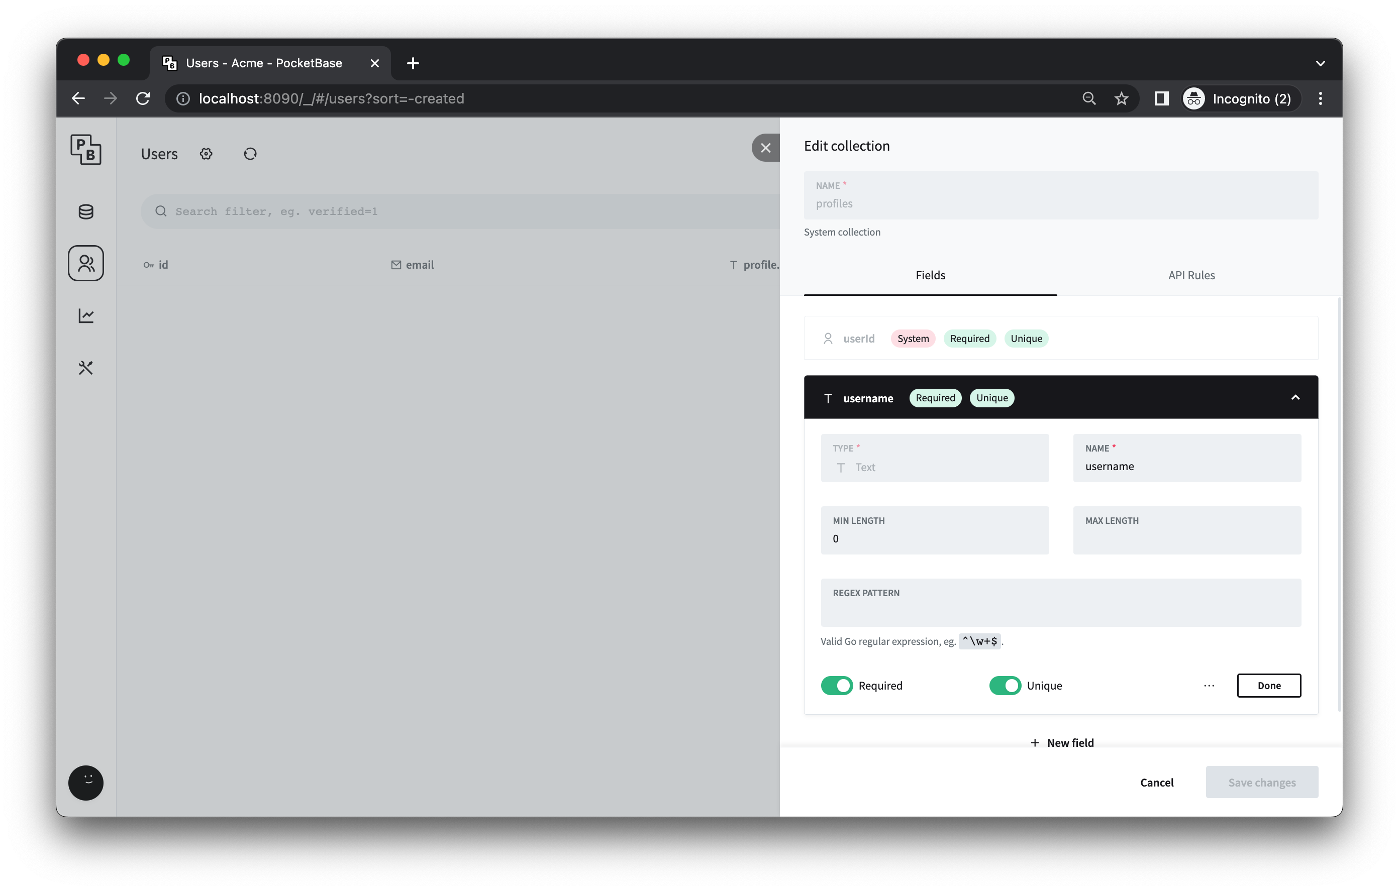The height and width of the screenshot is (891, 1399).
Task: Bookmark this page with star icon
Action: tap(1121, 98)
